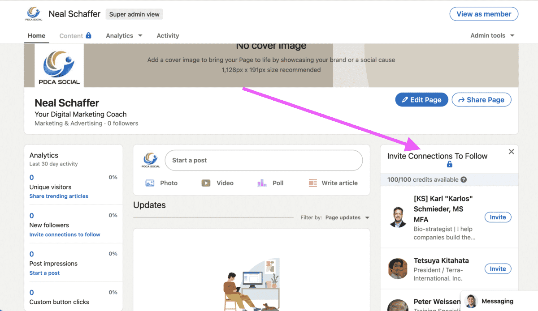Click the Invite Connections To Follow heading
Viewport: 538px width, 311px height.
pos(437,156)
